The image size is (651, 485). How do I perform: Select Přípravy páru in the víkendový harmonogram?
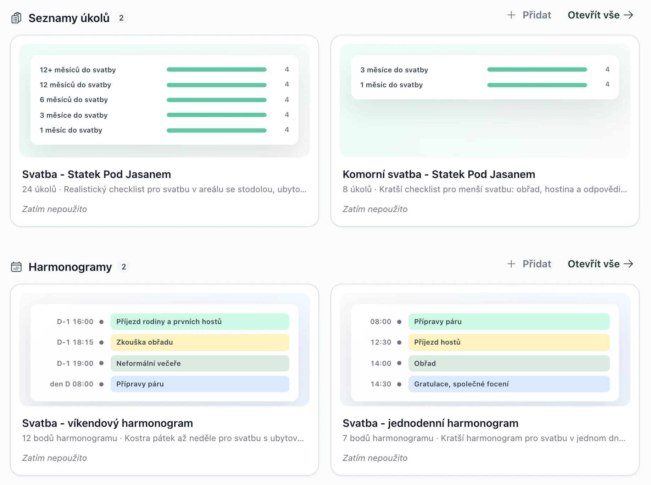click(200, 384)
